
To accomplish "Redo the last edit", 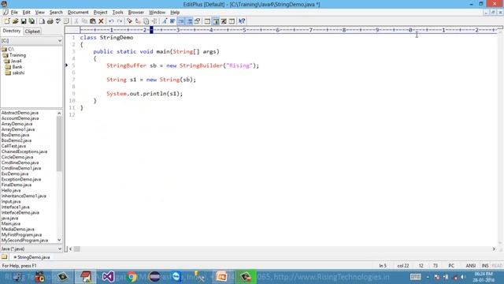I will point(120,21).
